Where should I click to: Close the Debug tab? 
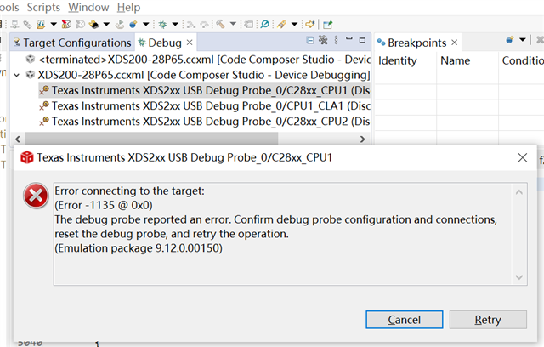(190, 42)
